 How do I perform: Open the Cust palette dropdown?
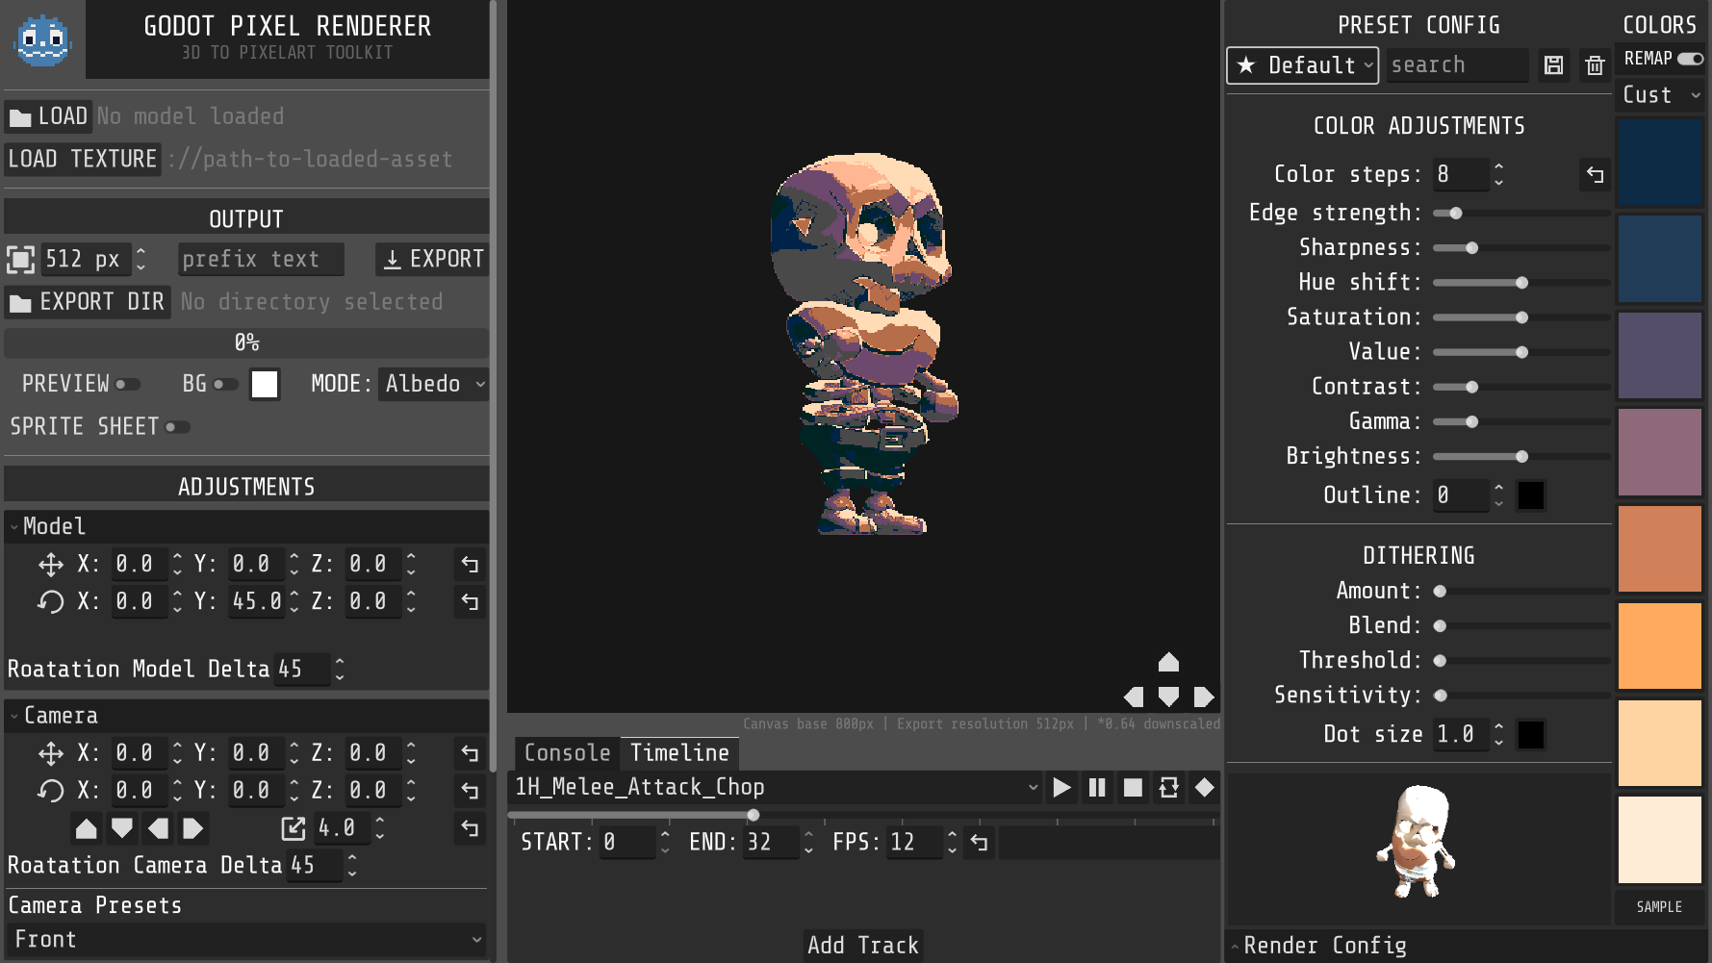point(1661,95)
